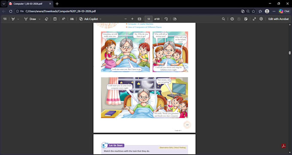Click the Page view icon
Viewport: 292px width, 155px height.
(175, 19)
